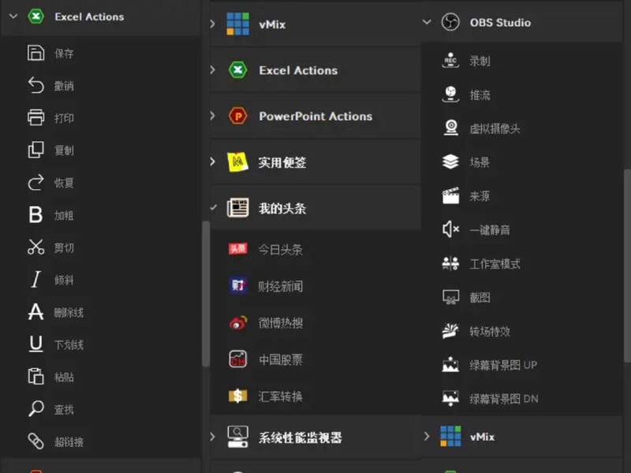Open the 汇率转换 currency converter icon

tap(238, 395)
